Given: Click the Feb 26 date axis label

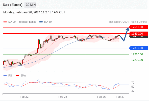Looking at the screenshot, I should pyautogui.click(x=101, y=97).
